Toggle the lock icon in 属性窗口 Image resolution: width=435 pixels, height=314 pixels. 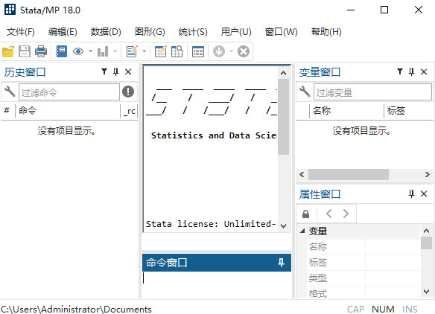coord(305,214)
